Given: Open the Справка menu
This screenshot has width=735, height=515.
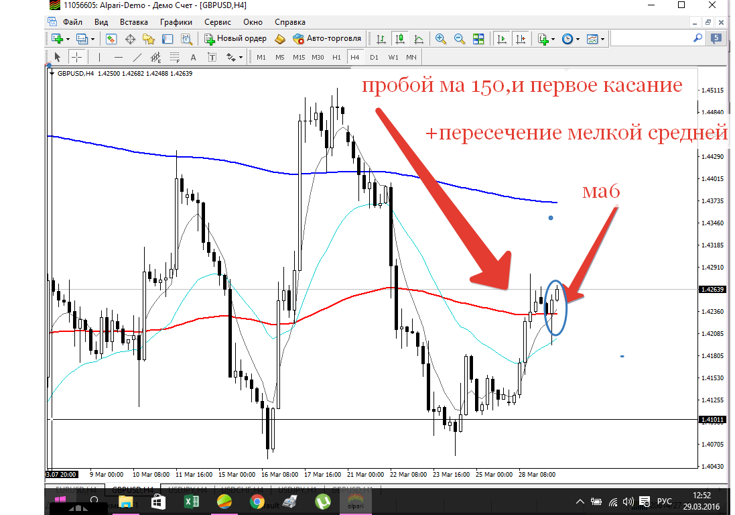Looking at the screenshot, I should pos(289,22).
